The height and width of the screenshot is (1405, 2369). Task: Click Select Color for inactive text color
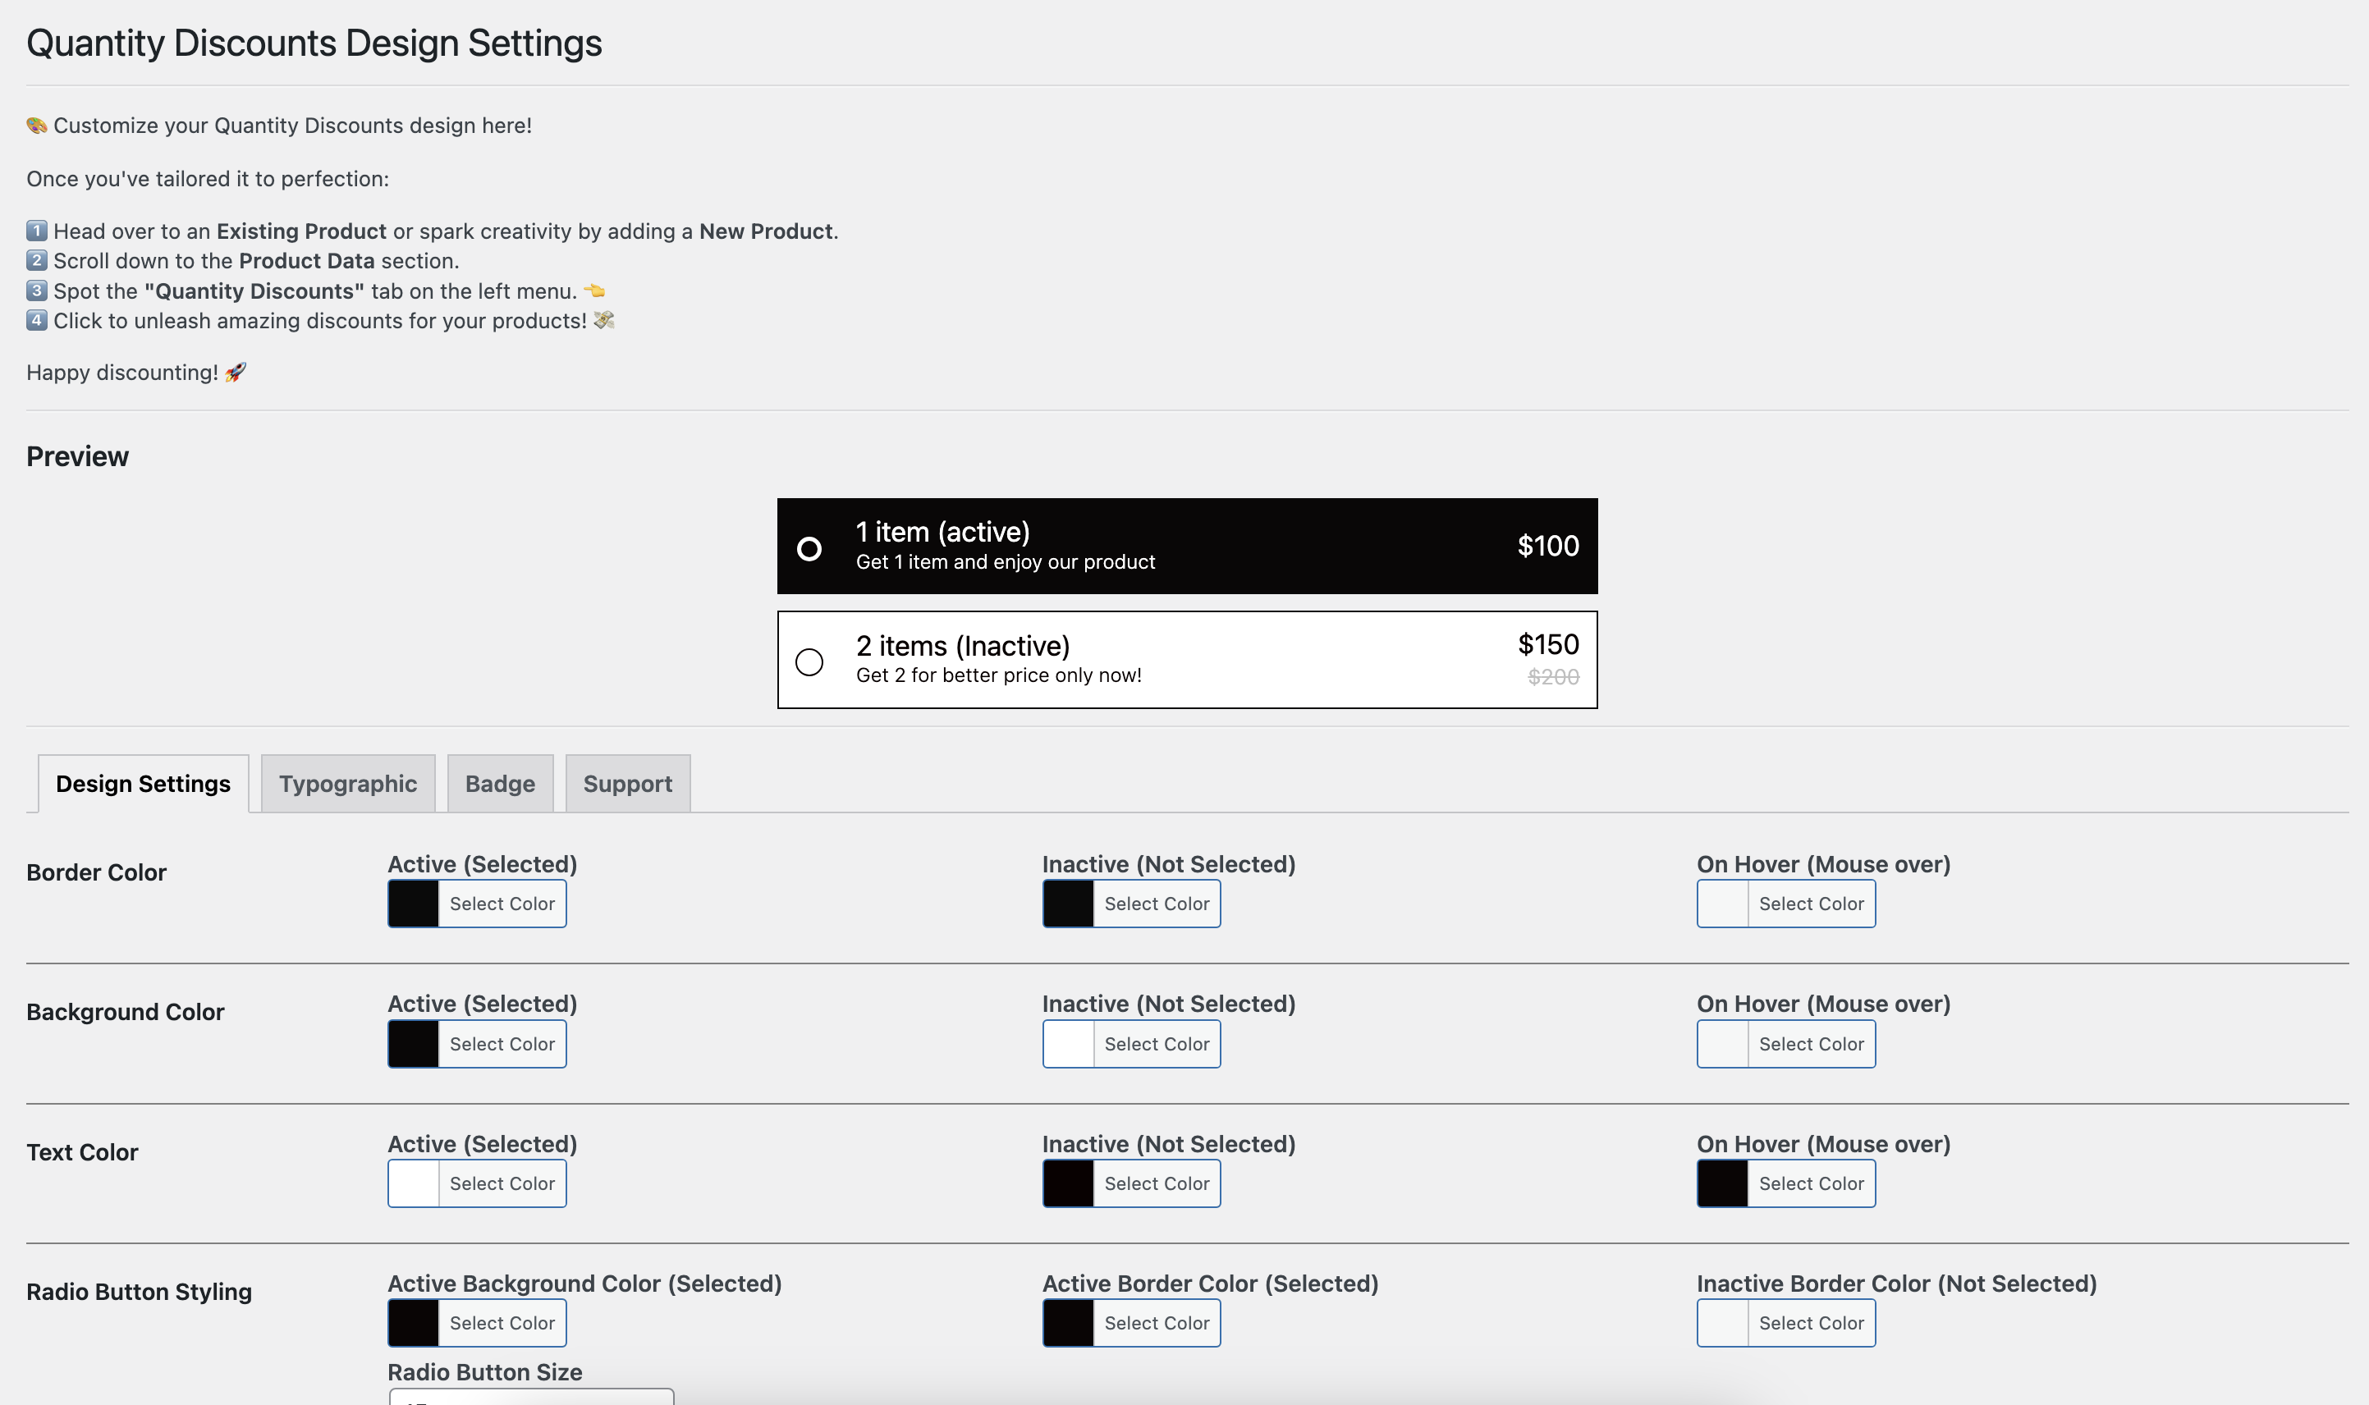(x=1156, y=1183)
